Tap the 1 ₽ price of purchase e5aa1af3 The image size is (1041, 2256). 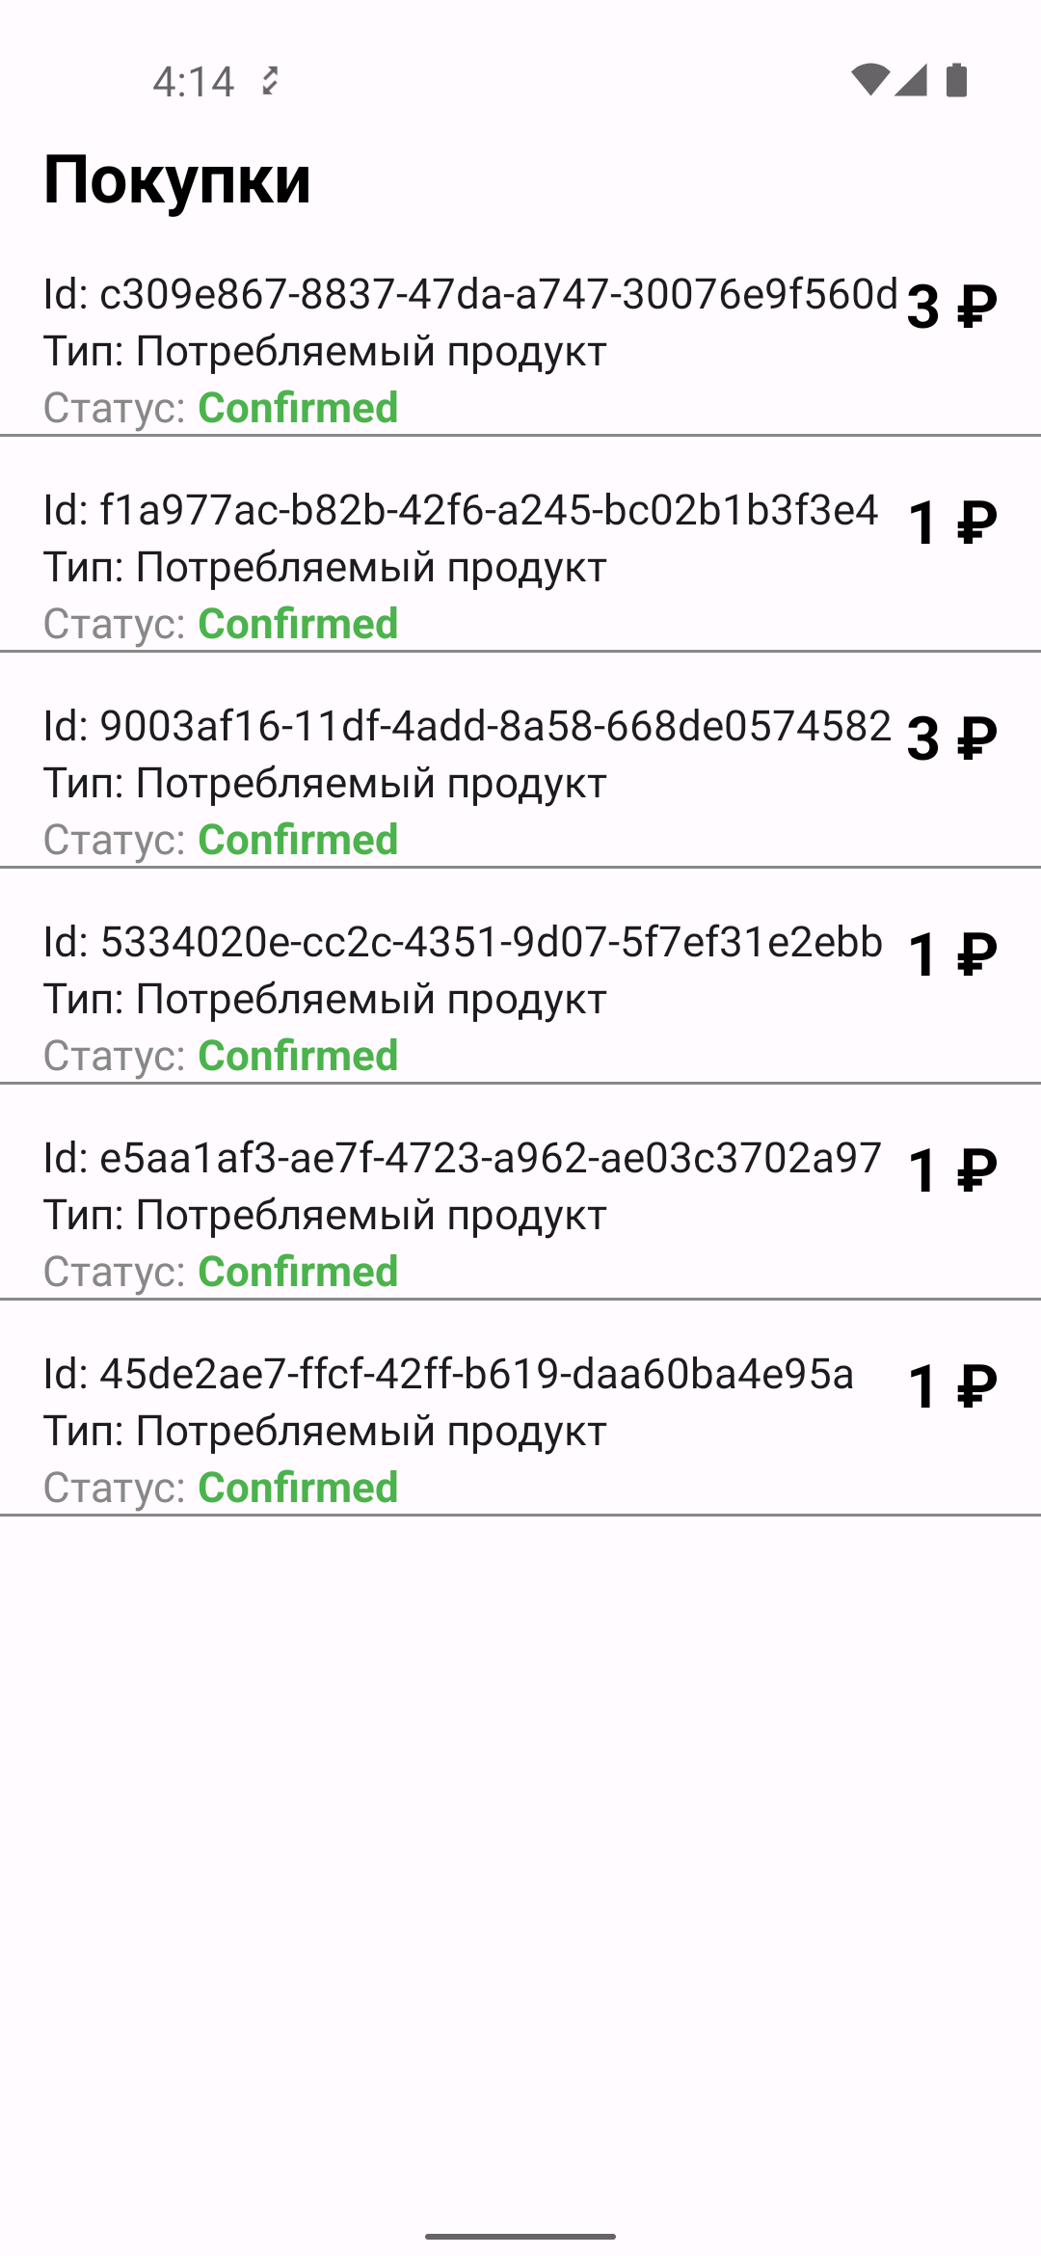pos(952,1170)
